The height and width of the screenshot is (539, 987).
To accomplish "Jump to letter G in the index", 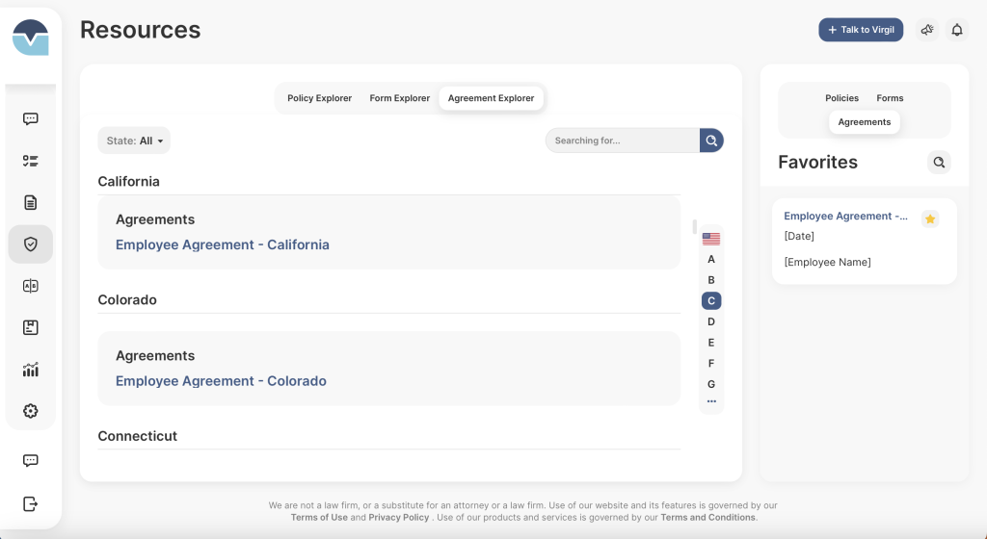I will point(711,384).
